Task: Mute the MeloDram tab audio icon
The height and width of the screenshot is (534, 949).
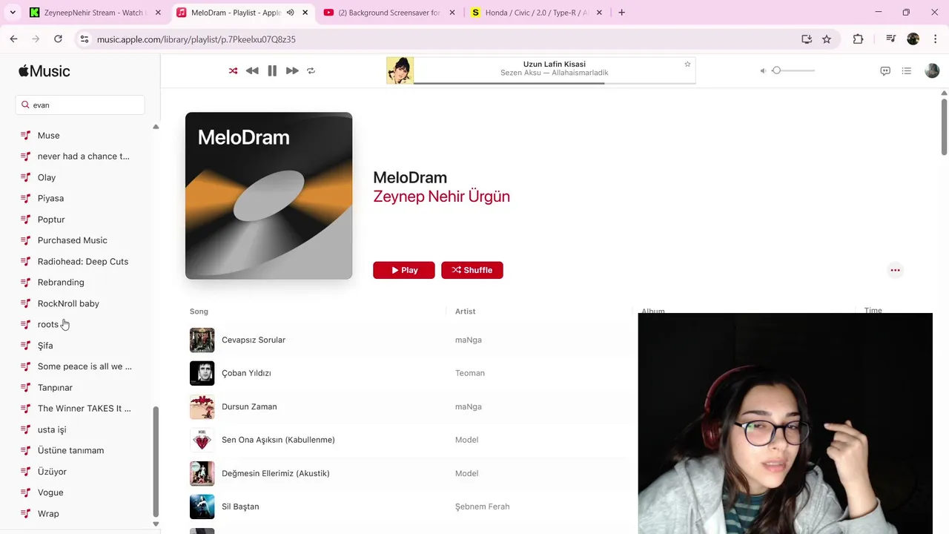Action: 291,13
